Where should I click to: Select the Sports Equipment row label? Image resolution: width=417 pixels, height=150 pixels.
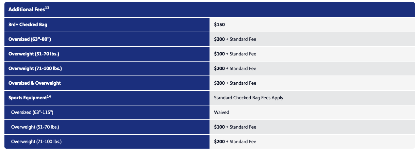pos(27,98)
